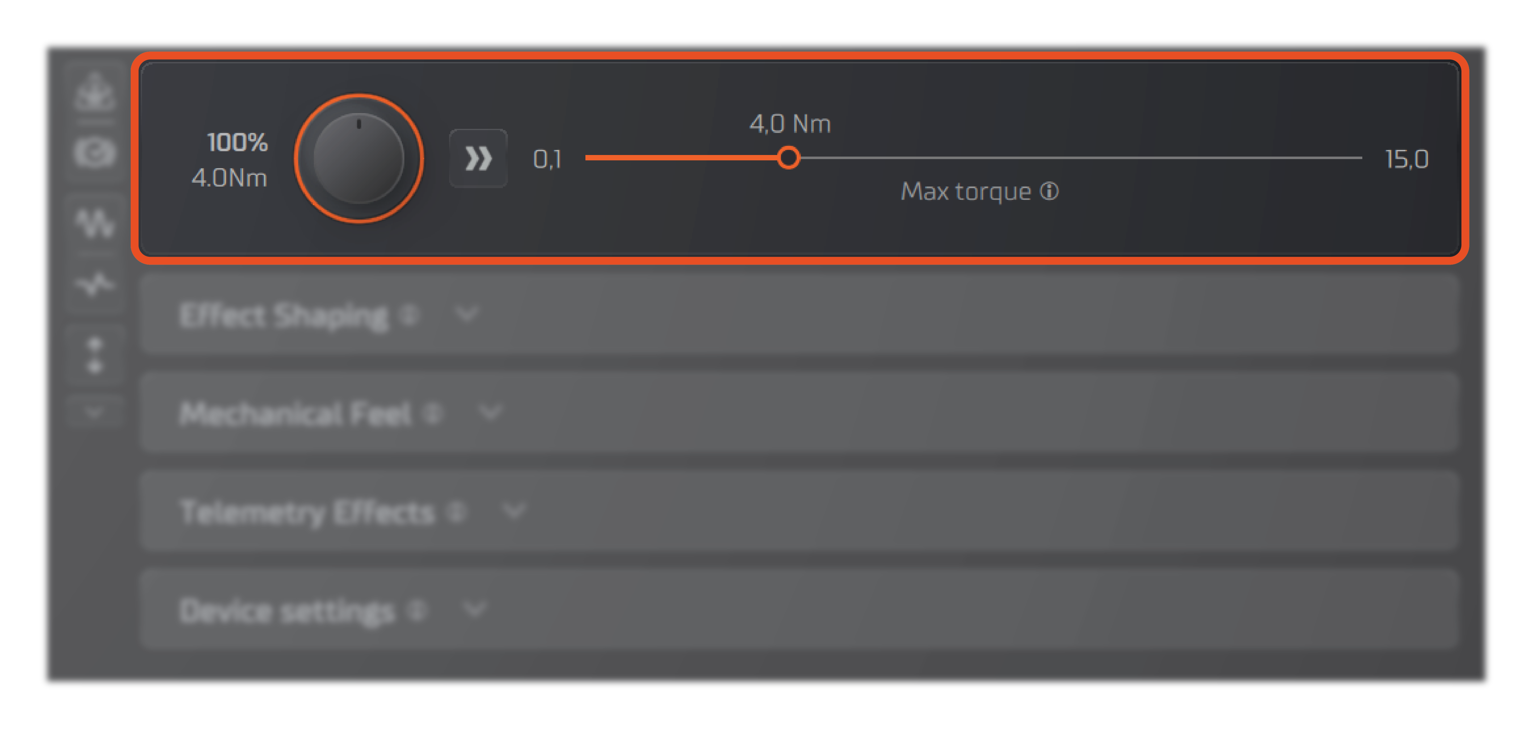The height and width of the screenshot is (729, 1533).
Task: Expand the Mechanical Feel chevron
Action: [490, 411]
